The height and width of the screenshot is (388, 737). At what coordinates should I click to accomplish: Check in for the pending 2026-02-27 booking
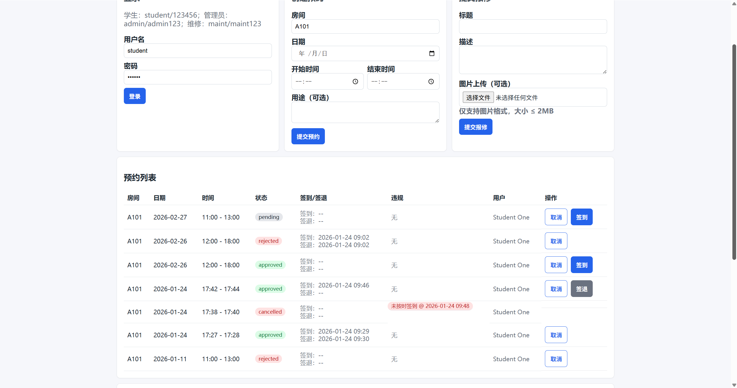click(x=581, y=217)
